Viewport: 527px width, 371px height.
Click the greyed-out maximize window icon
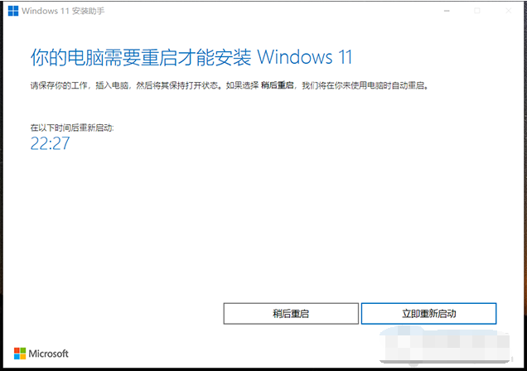point(477,11)
